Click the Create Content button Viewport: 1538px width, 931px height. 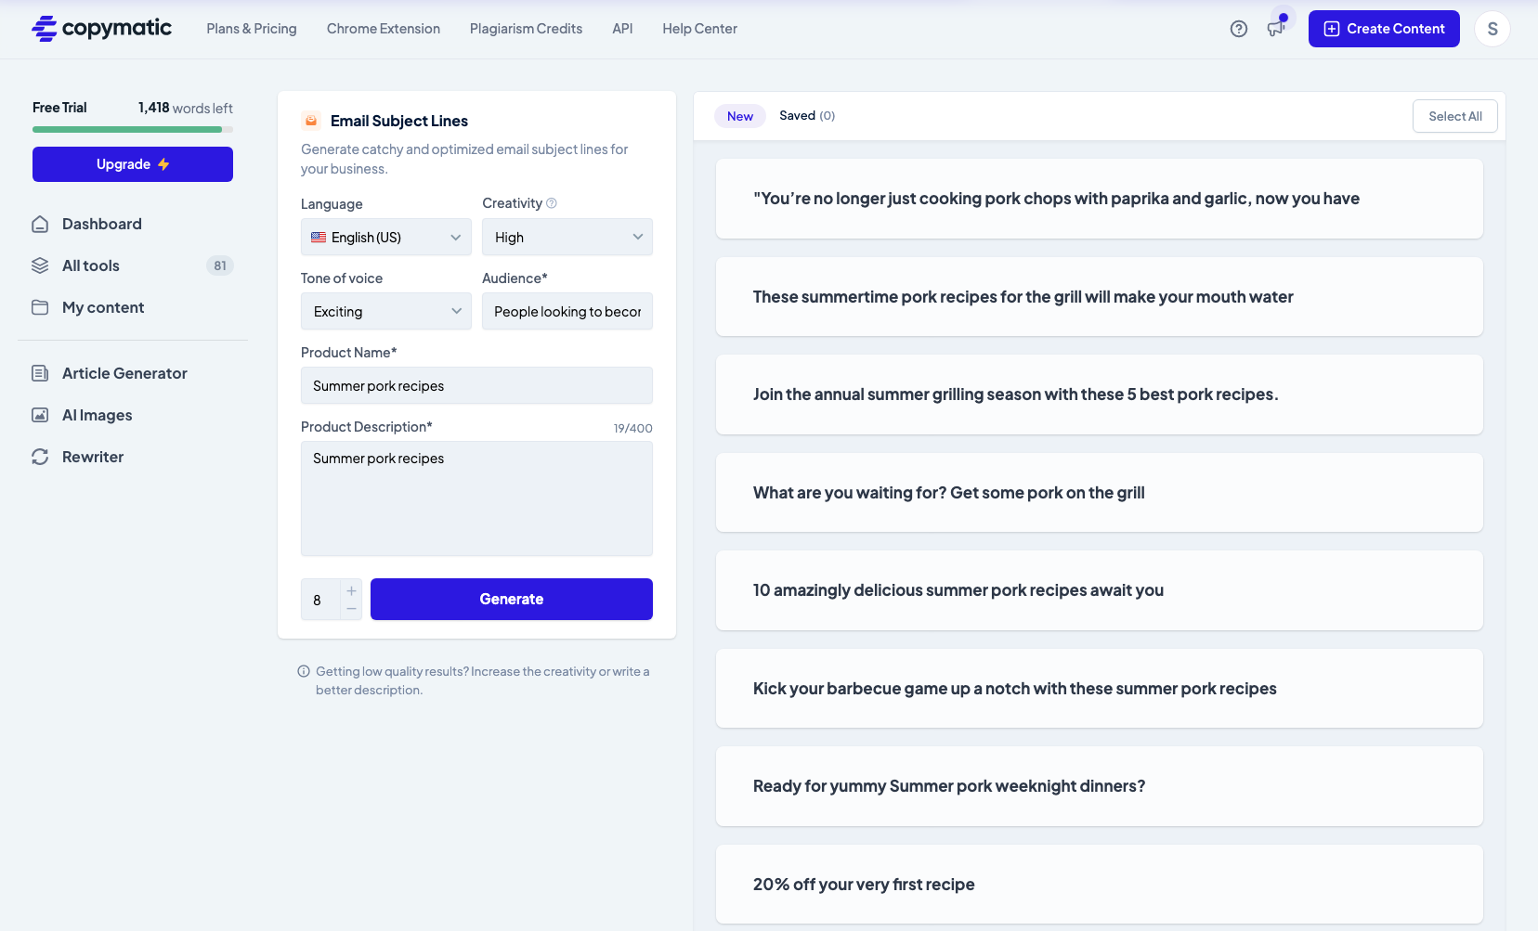1384,29
